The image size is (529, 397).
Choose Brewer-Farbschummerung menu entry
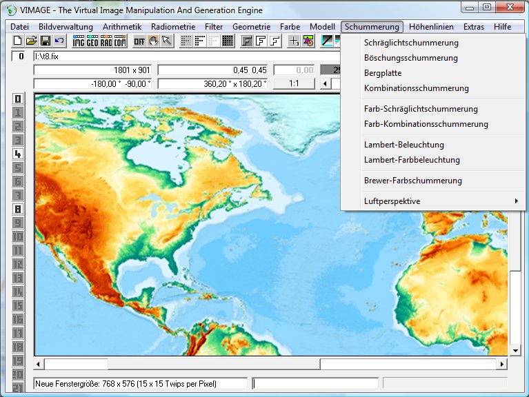click(x=412, y=181)
